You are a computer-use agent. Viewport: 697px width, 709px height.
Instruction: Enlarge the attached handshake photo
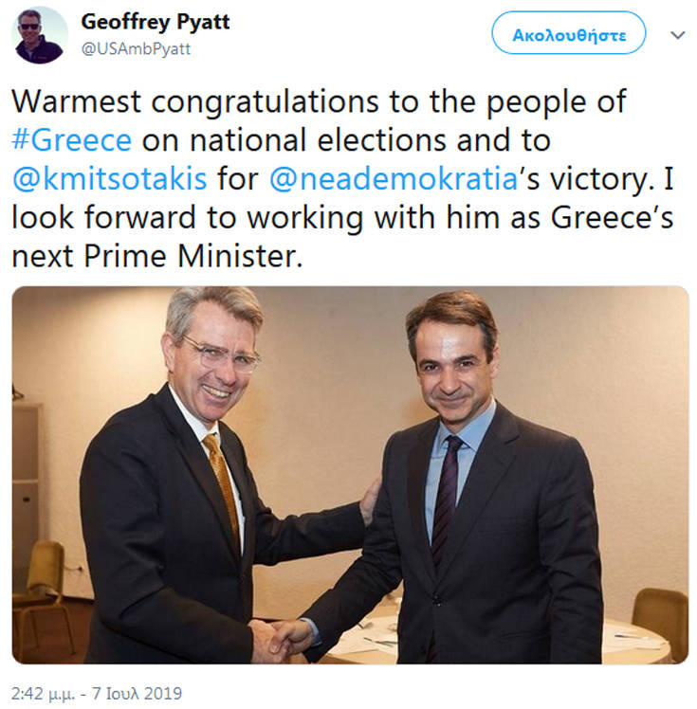click(x=350, y=474)
